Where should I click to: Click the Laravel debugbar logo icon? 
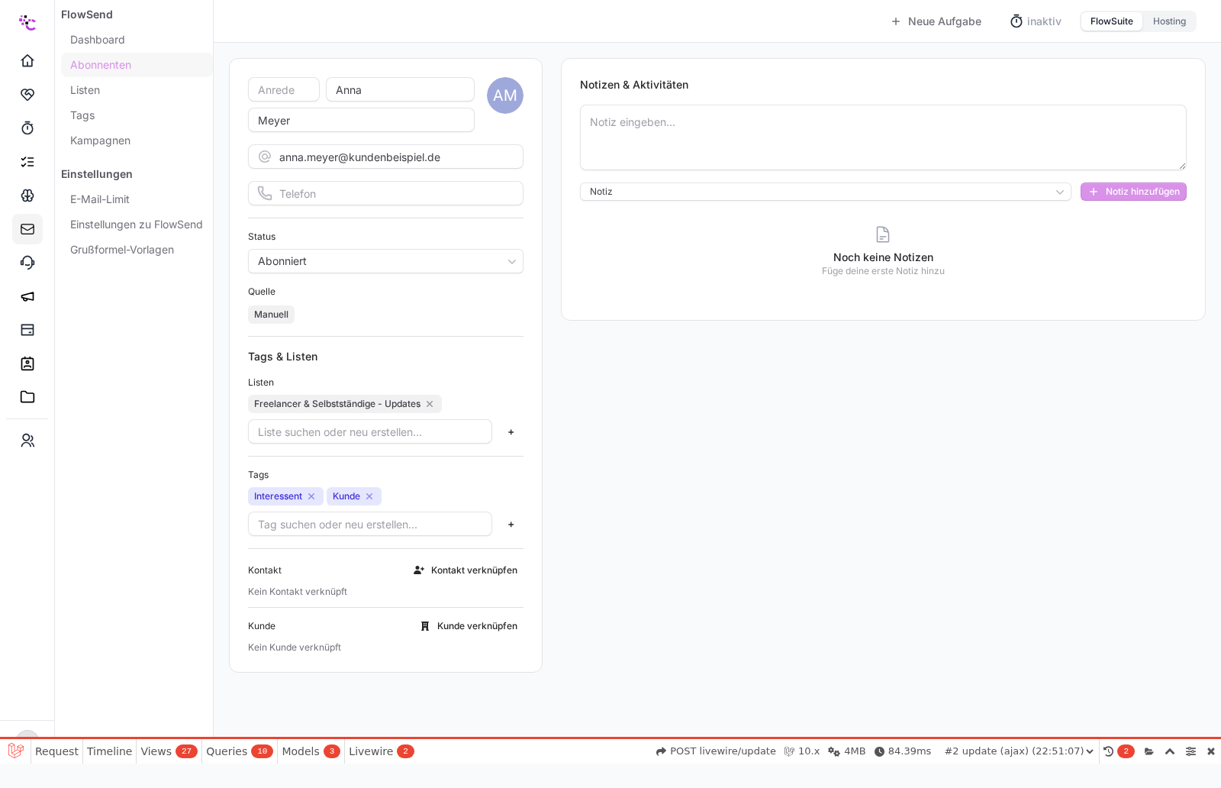pyautogui.click(x=16, y=751)
